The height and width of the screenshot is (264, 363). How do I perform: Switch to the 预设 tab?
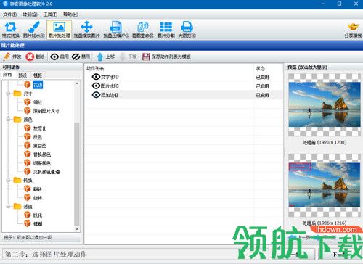click(x=23, y=75)
